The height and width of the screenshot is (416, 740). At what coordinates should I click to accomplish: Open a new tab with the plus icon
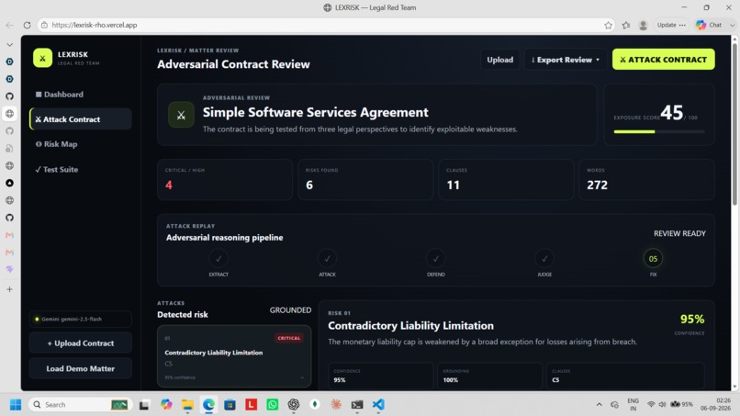coord(10,289)
